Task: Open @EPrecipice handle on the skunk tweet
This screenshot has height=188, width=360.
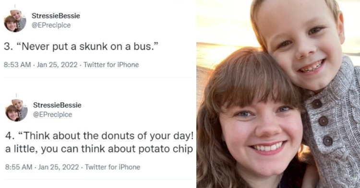Action: (x=51, y=25)
